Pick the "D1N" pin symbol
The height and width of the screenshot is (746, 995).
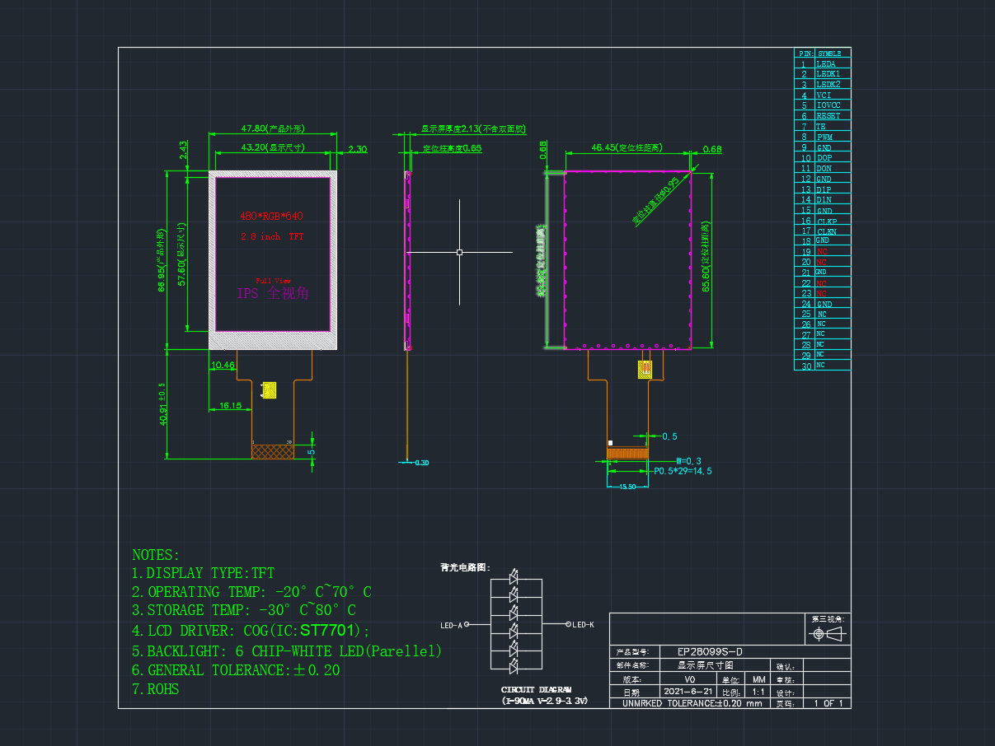coord(824,200)
